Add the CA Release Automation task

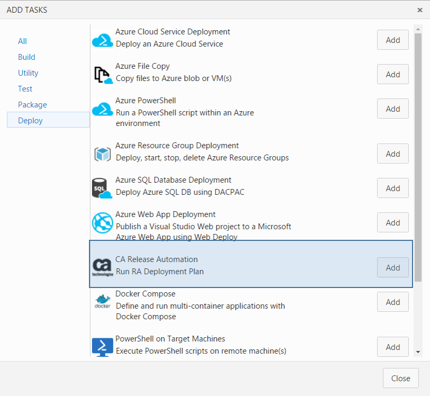[393, 267]
